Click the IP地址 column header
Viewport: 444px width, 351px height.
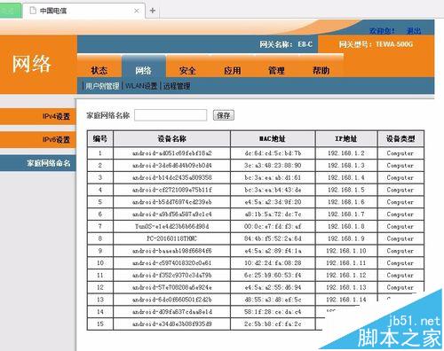pos(346,138)
